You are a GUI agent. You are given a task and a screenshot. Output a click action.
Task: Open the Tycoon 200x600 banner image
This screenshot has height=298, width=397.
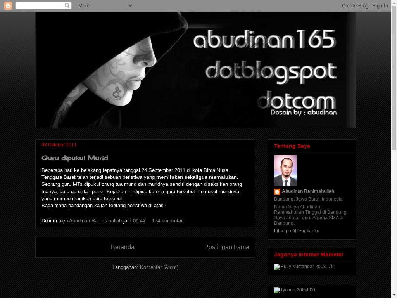[294, 290]
